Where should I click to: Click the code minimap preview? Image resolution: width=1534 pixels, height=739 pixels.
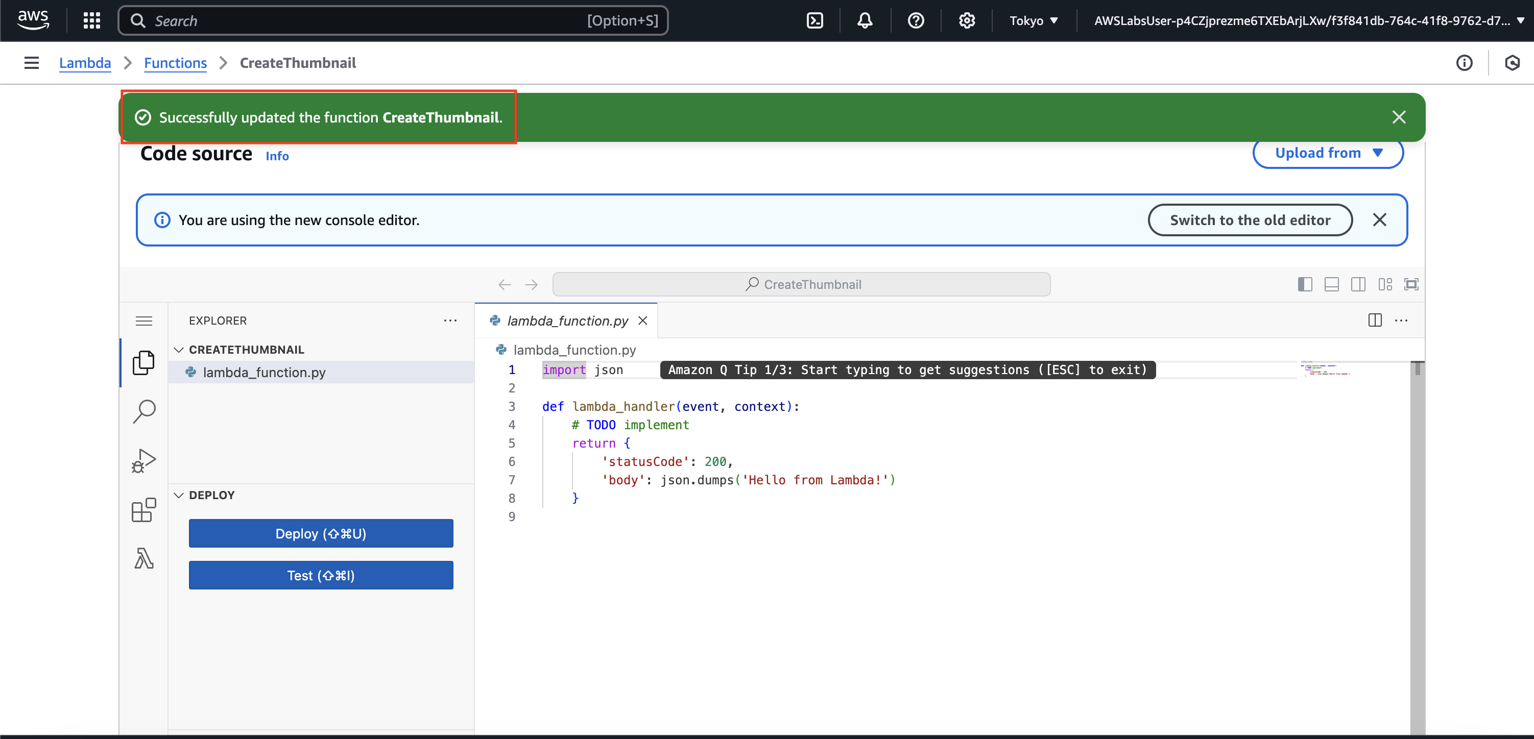coord(1326,369)
